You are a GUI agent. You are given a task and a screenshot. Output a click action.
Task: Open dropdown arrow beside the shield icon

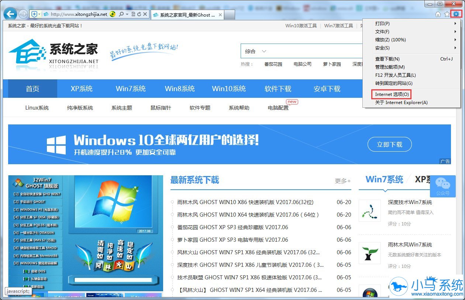39,14
